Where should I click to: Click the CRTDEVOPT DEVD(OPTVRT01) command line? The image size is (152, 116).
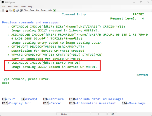47,47
